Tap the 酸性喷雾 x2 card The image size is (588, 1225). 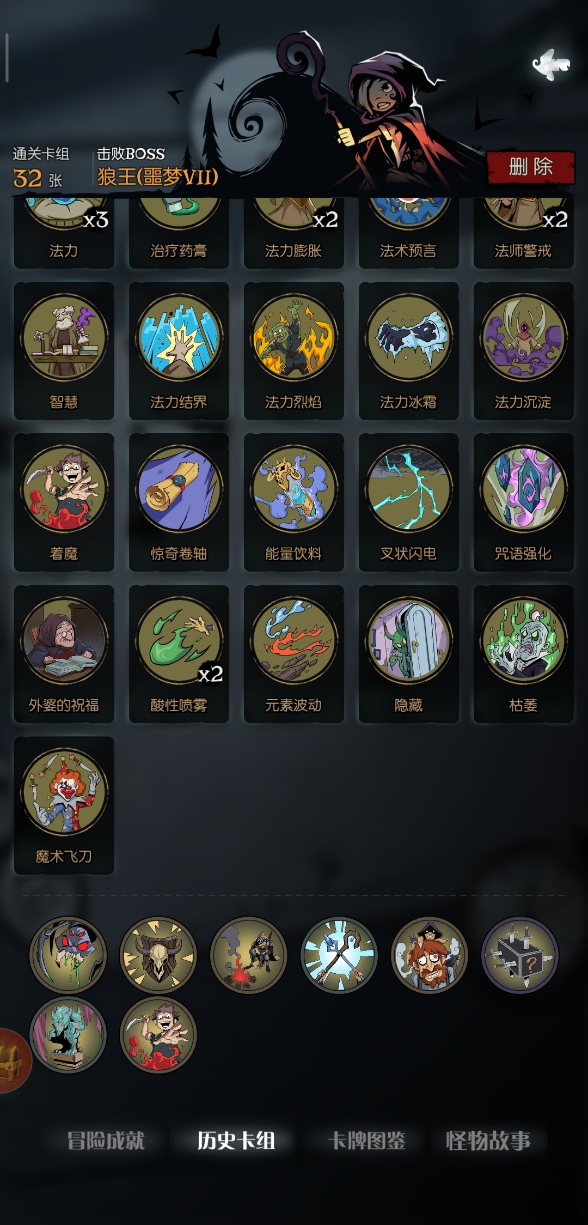click(179, 654)
